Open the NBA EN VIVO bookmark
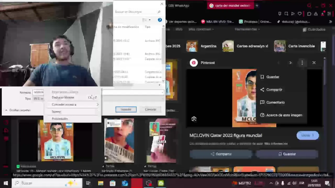Viewport: 335px width, 188px height. [217, 22]
